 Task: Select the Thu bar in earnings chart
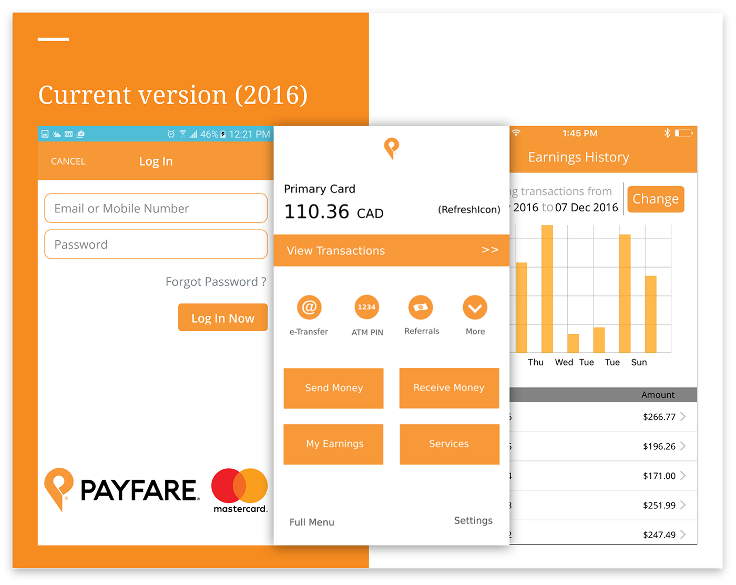click(547, 289)
